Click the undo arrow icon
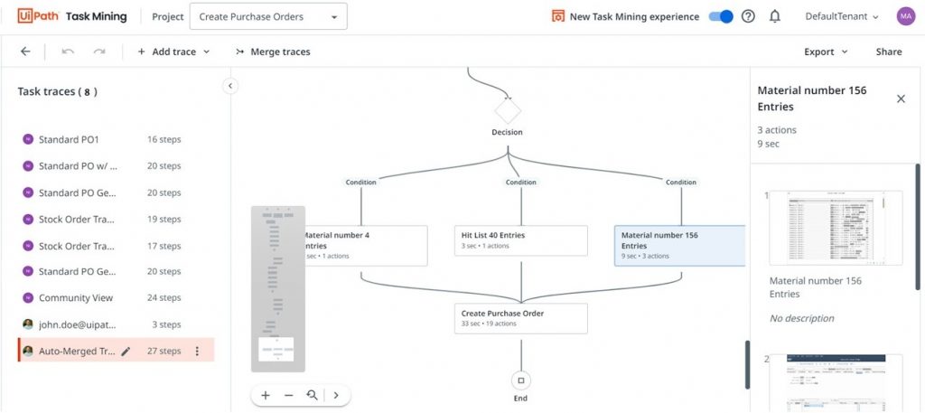925x413 pixels. click(68, 52)
